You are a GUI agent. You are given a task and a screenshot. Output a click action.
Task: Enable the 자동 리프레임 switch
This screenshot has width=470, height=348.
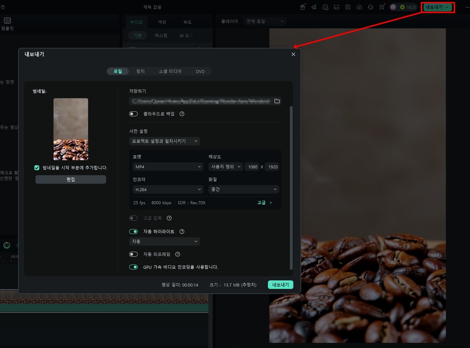pyautogui.click(x=133, y=254)
